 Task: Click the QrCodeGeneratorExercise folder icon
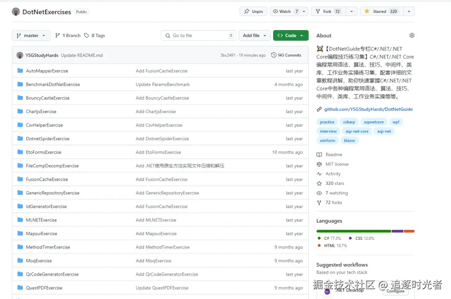point(20,274)
